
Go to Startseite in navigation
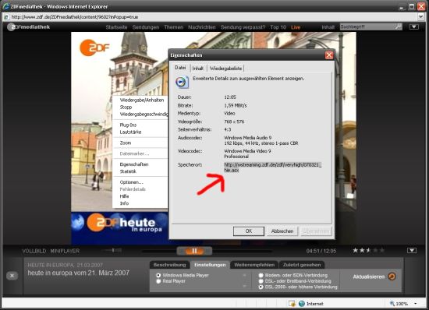point(116,27)
